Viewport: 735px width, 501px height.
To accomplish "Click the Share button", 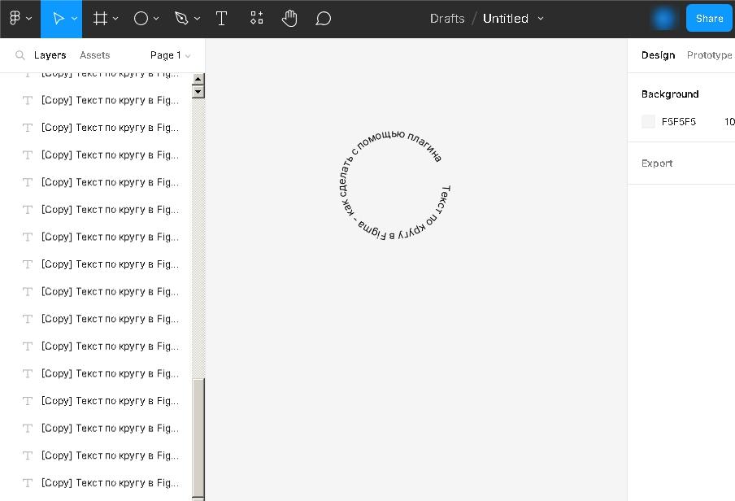I will [x=709, y=18].
